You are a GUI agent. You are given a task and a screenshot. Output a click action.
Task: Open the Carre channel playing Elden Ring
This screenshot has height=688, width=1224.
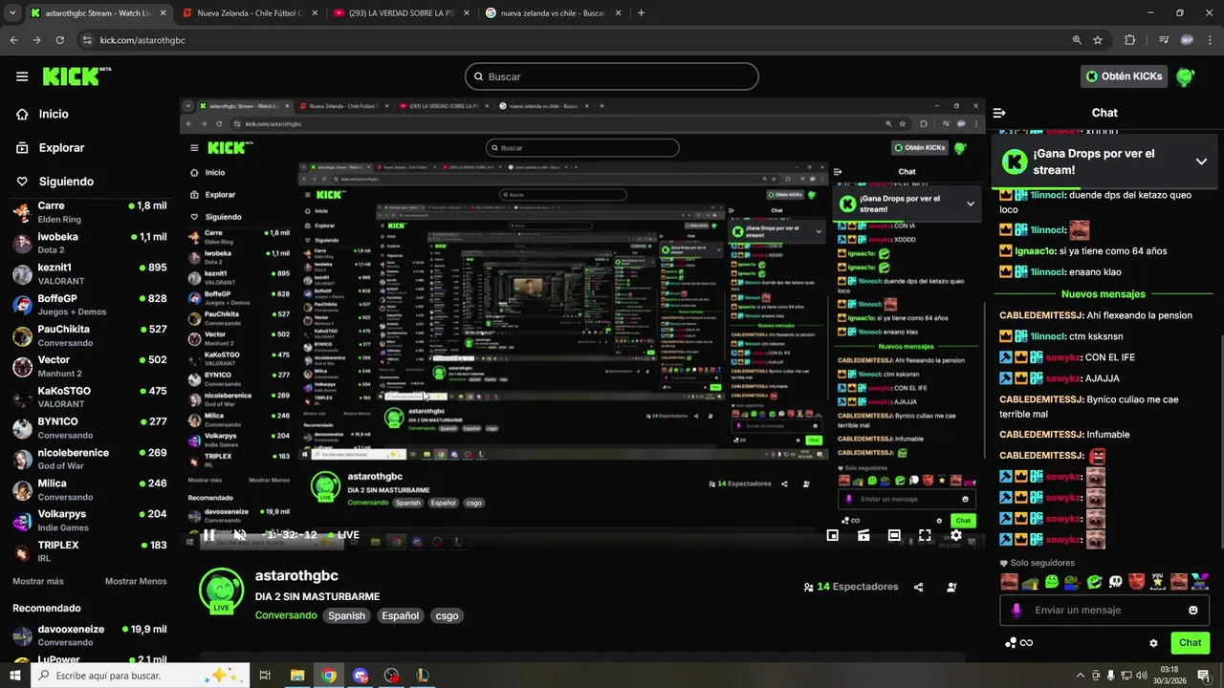click(89, 211)
